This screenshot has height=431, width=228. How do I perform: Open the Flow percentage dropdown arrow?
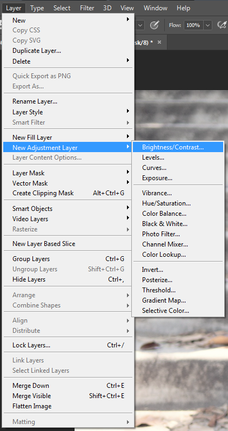[x=207, y=25]
